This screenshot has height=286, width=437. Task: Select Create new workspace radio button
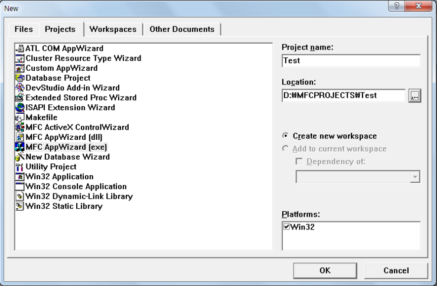(x=285, y=136)
